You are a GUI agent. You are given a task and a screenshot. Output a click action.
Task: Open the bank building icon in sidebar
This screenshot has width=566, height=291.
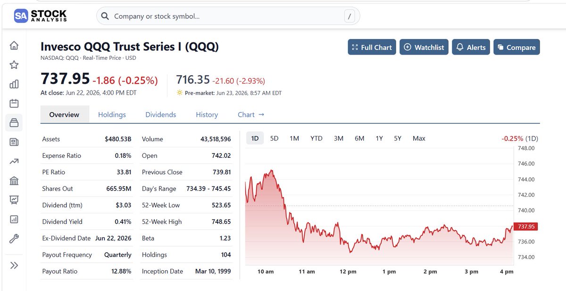coord(14,181)
